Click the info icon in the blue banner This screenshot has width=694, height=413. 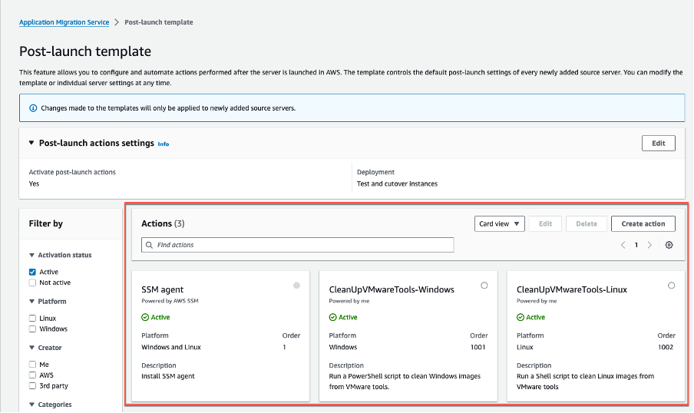(x=33, y=108)
